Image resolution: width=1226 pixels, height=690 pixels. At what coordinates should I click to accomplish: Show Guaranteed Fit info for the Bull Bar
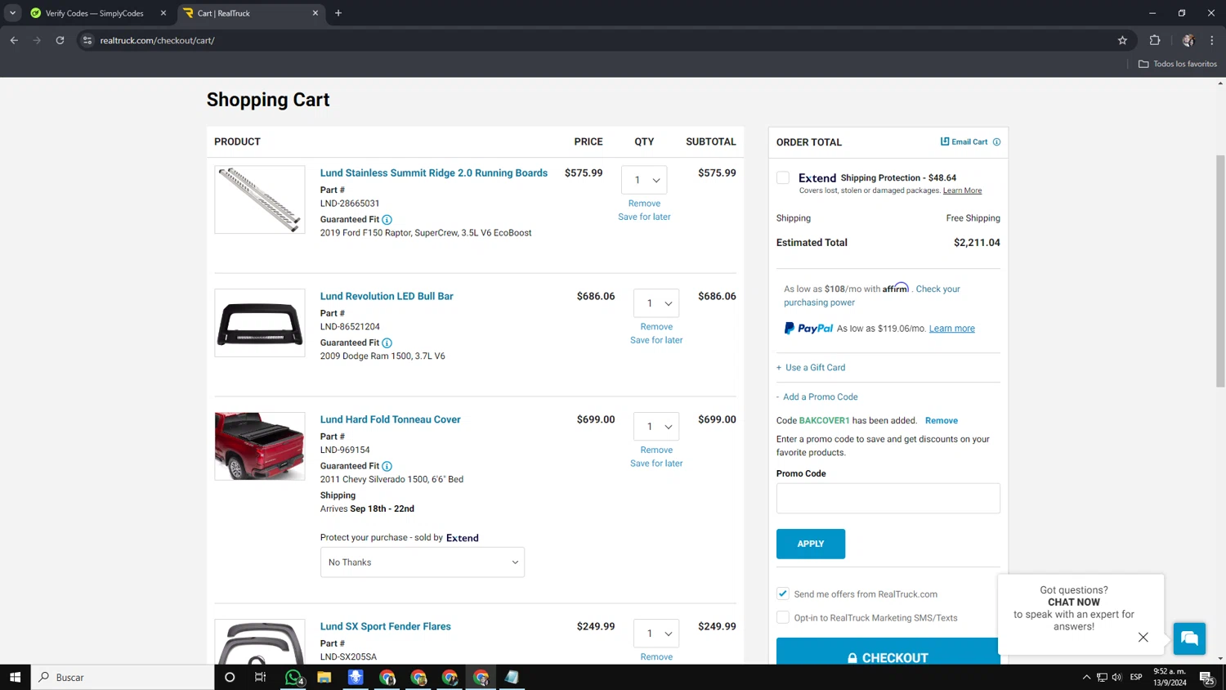[387, 343]
